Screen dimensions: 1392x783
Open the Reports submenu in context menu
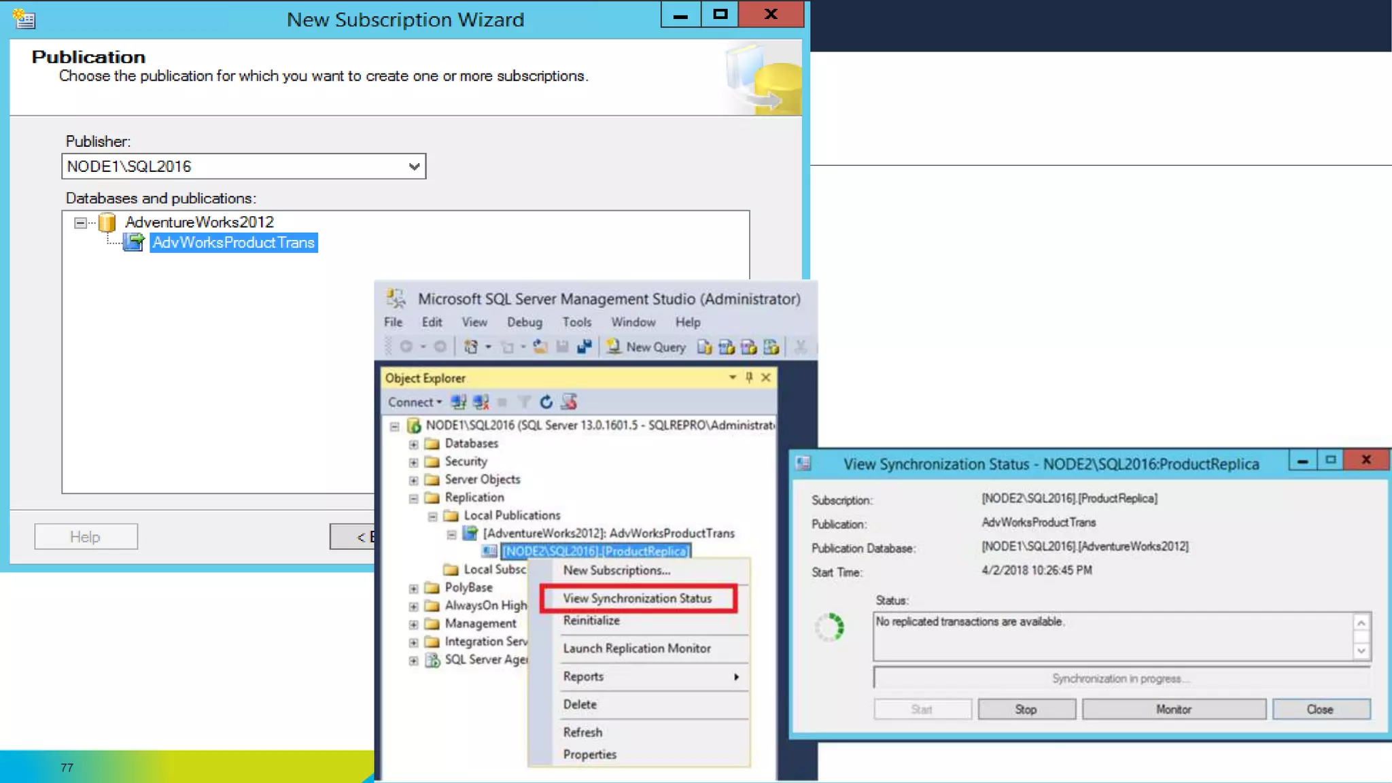click(x=650, y=676)
